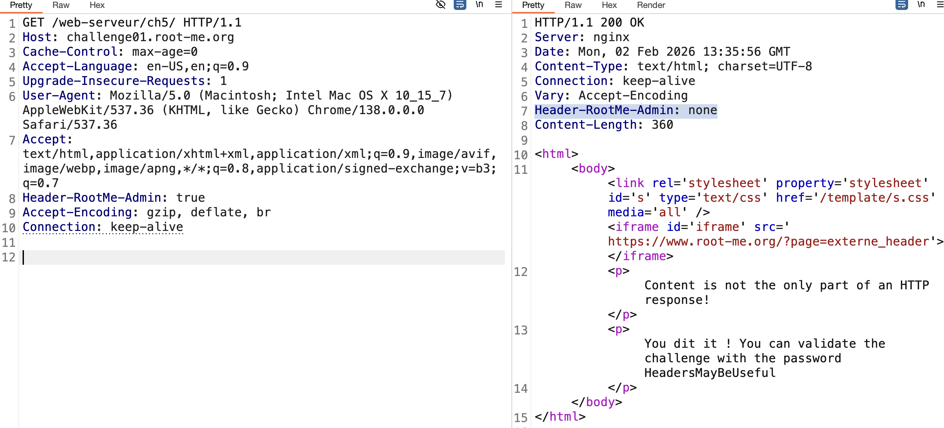Switch response view to Raw tab

click(573, 5)
